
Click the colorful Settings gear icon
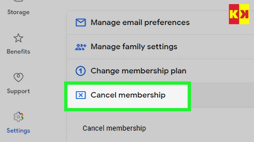tap(18, 117)
